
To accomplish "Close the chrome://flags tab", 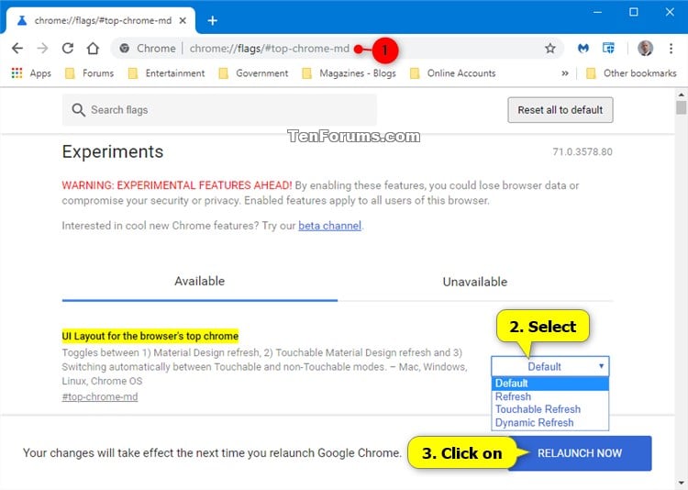I will click(183, 20).
